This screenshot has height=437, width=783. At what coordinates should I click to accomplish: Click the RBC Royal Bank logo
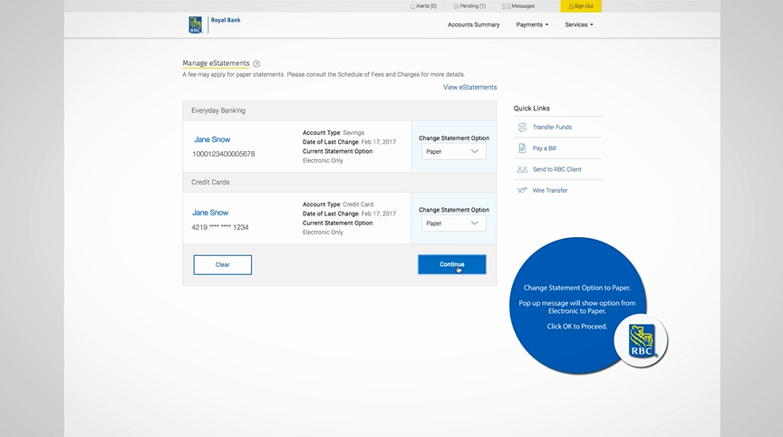[x=196, y=24]
